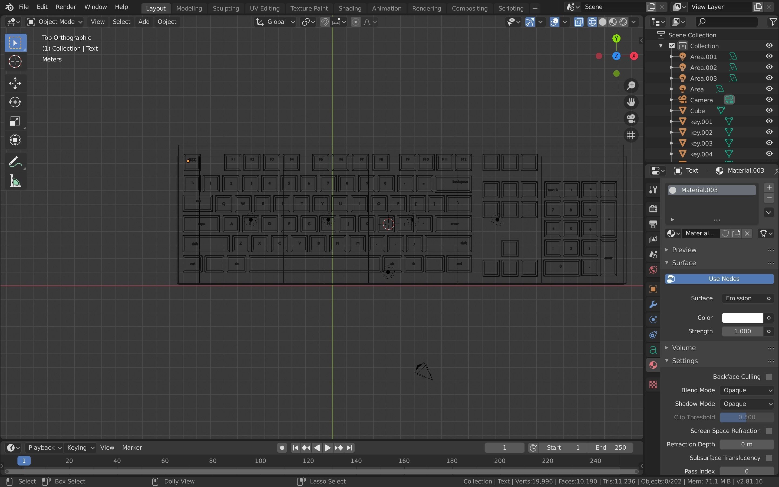The width and height of the screenshot is (779, 487).
Task: Select the Rotate tool
Action: tap(15, 102)
